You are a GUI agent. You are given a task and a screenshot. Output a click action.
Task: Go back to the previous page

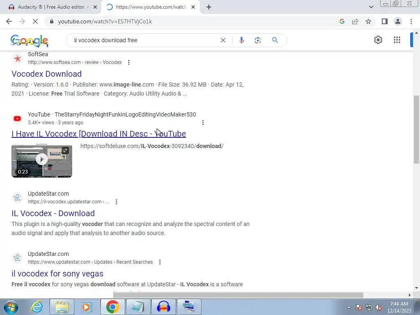click(x=9, y=21)
